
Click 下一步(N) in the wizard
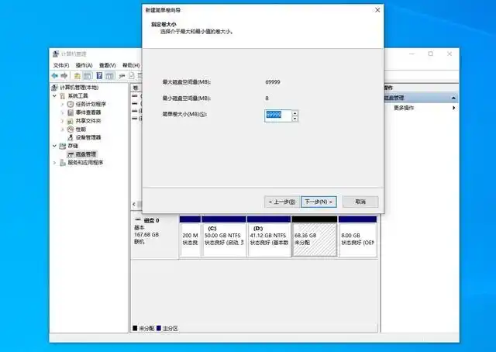coord(319,202)
